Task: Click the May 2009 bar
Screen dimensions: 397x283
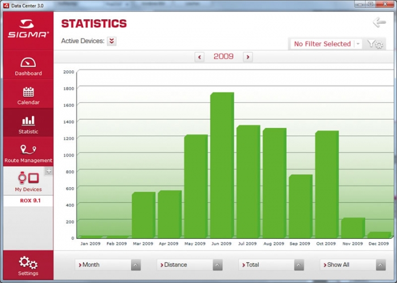Action: pos(196,187)
